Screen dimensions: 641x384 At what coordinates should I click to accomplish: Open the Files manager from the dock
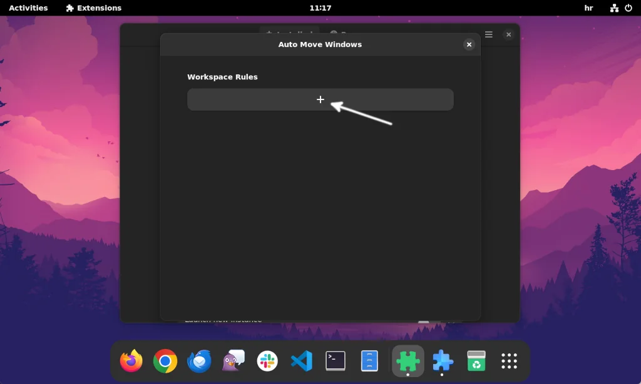pyautogui.click(x=369, y=361)
